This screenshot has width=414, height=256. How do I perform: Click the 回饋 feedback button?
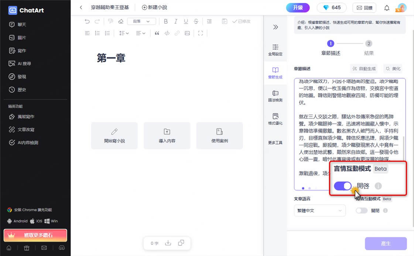tap(365, 8)
